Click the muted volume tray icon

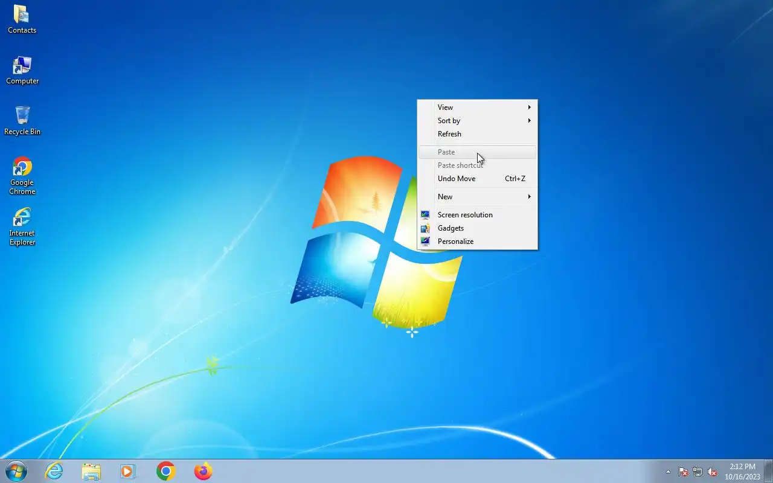pyautogui.click(x=712, y=472)
